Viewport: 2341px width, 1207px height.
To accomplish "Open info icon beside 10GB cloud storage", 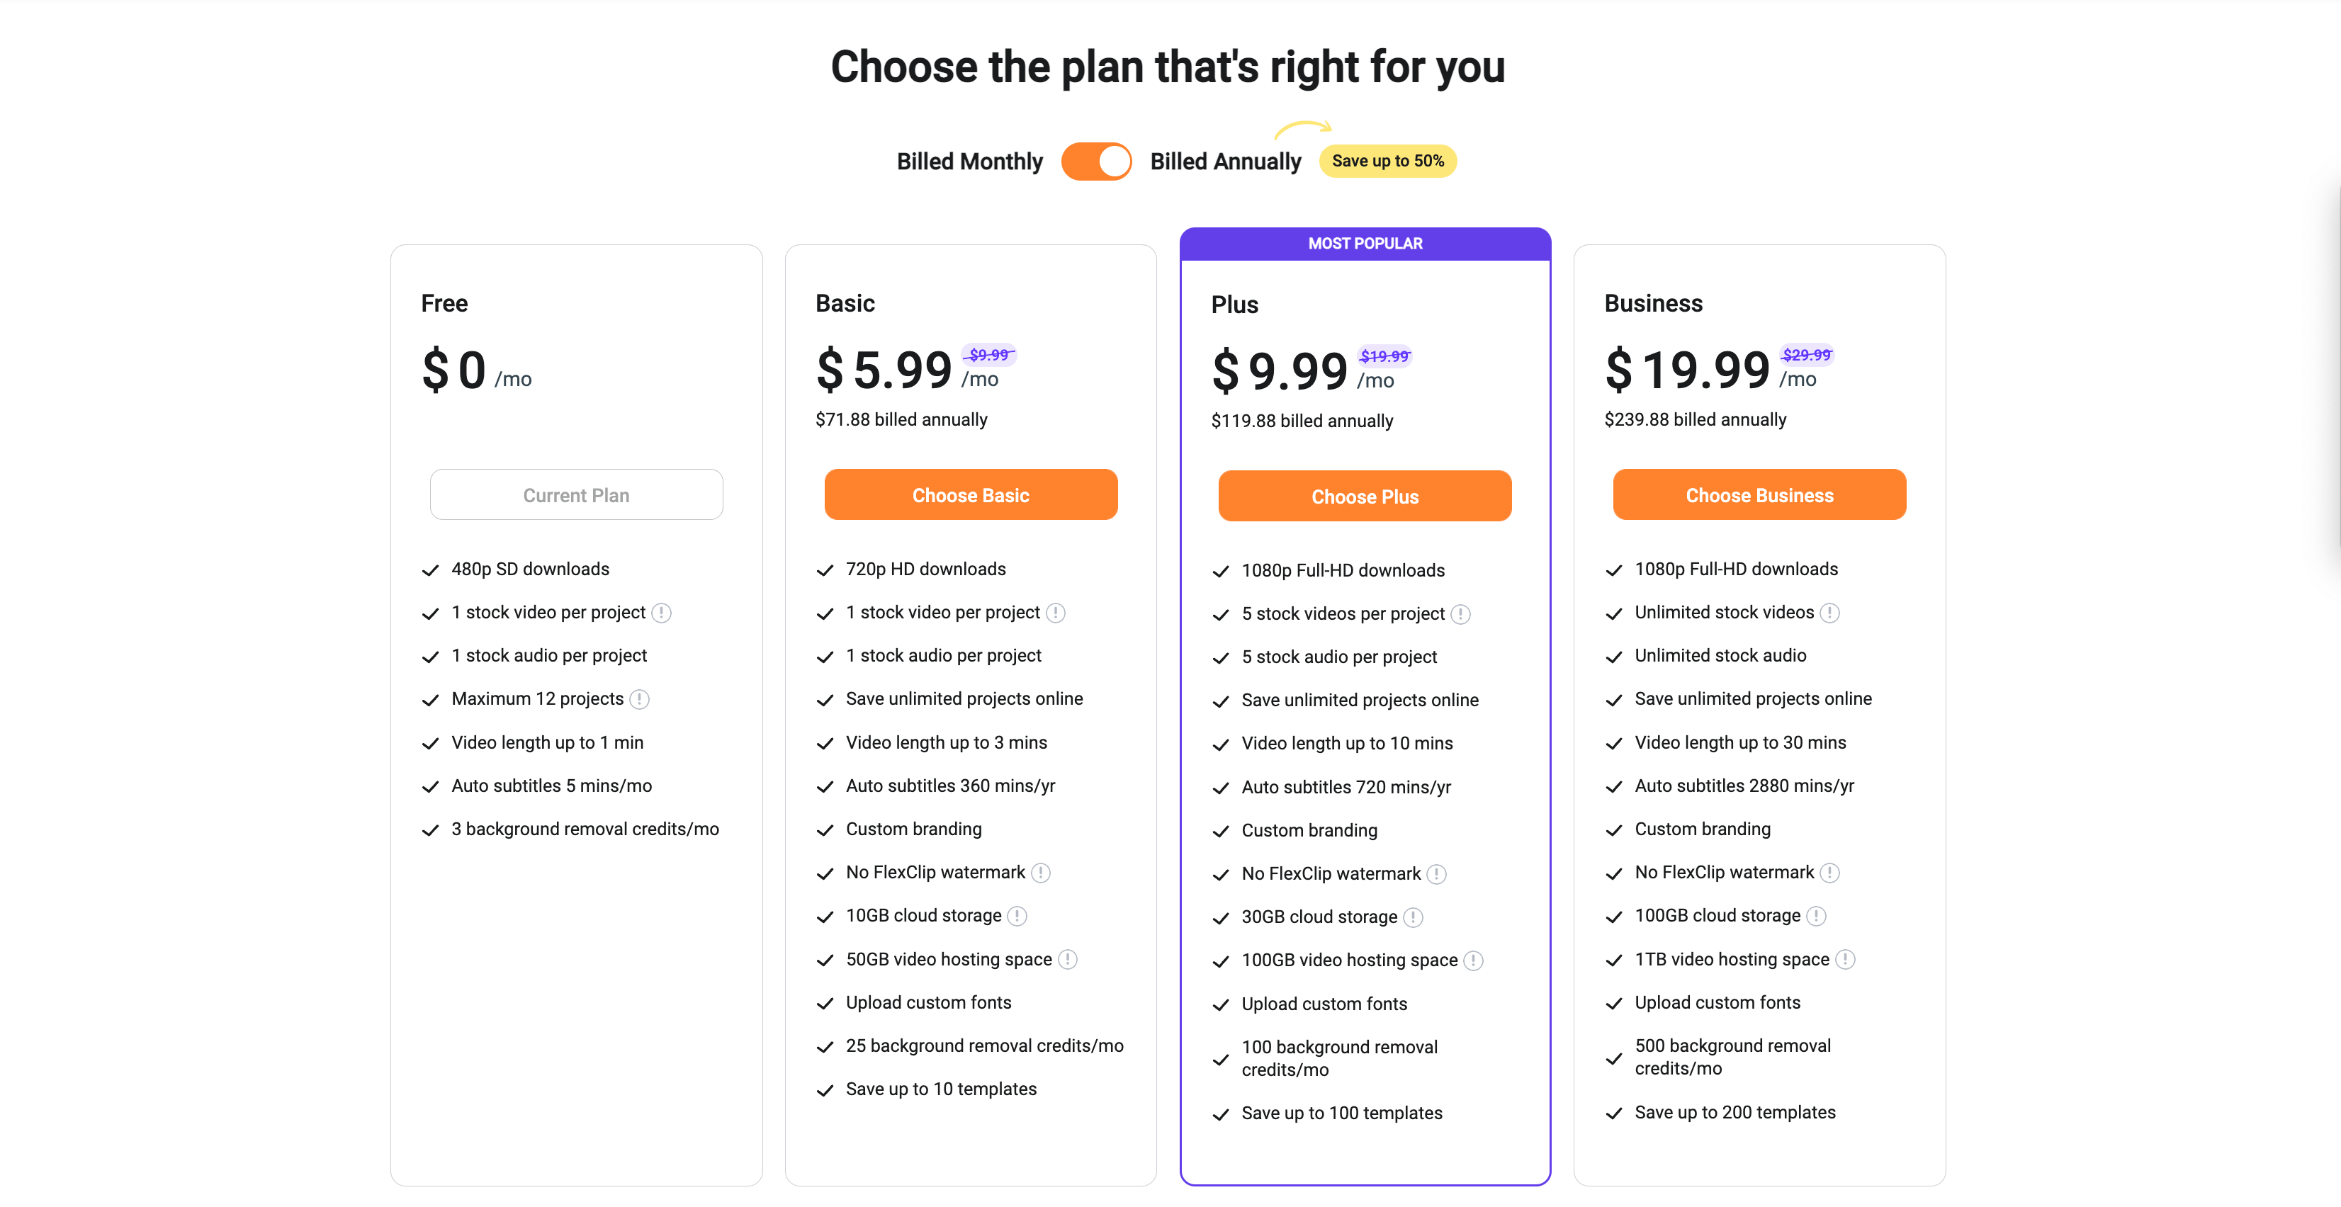I will [1017, 917].
